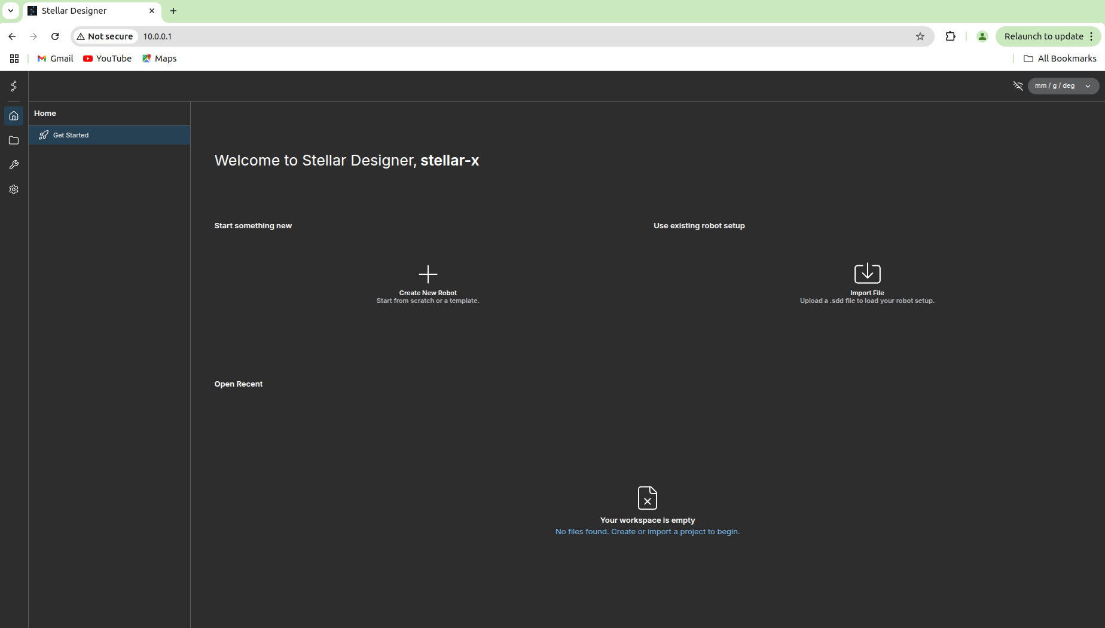
Task: Click the disconnected wifi status icon
Action: coord(1018,86)
